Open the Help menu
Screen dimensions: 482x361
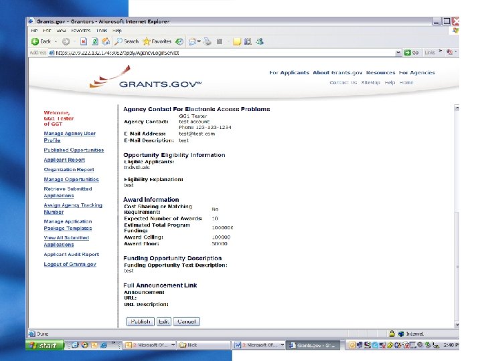116,31
